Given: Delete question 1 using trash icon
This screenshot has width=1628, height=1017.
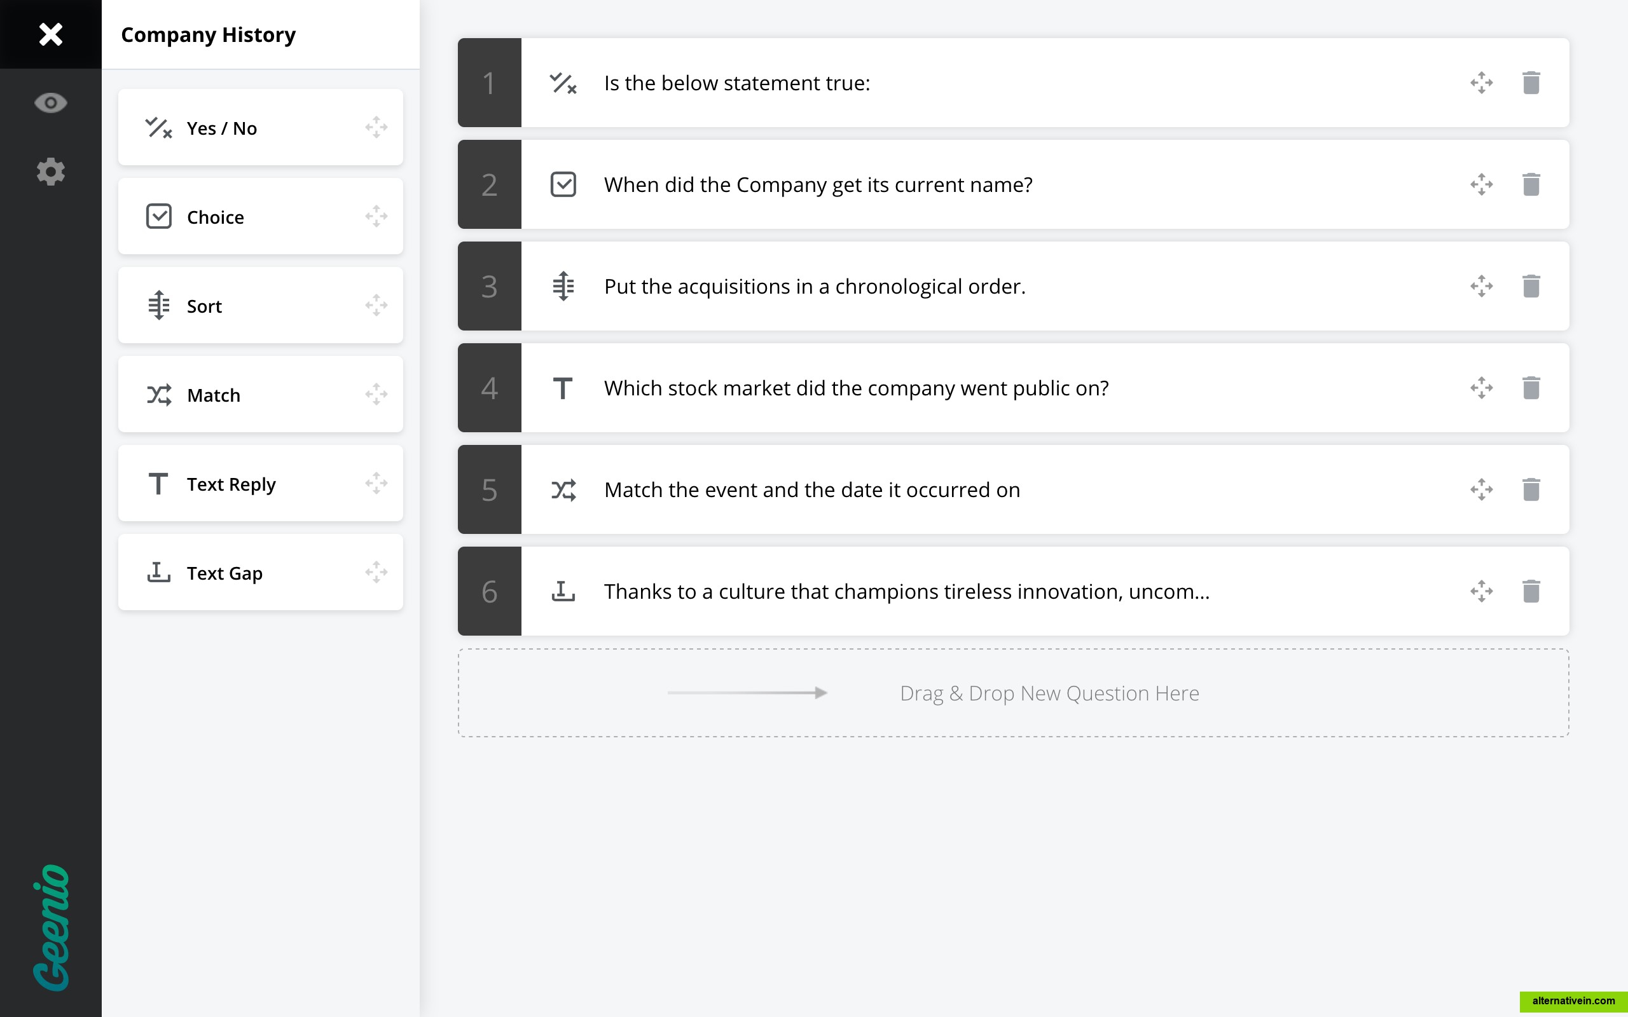Looking at the screenshot, I should click(1532, 82).
